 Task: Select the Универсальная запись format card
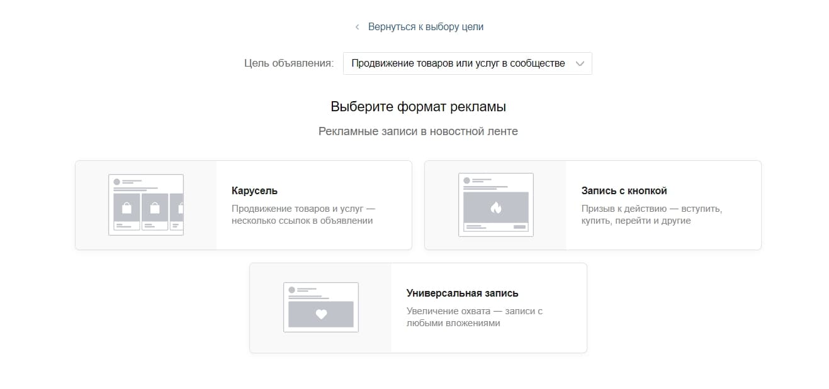point(418,307)
